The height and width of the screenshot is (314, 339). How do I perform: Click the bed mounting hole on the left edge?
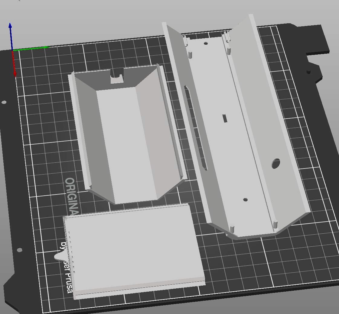point(4,102)
